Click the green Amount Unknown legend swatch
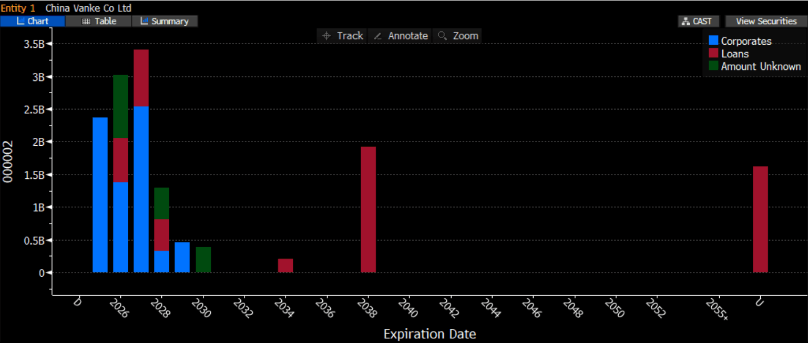808x343 pixels. point(713,66)
